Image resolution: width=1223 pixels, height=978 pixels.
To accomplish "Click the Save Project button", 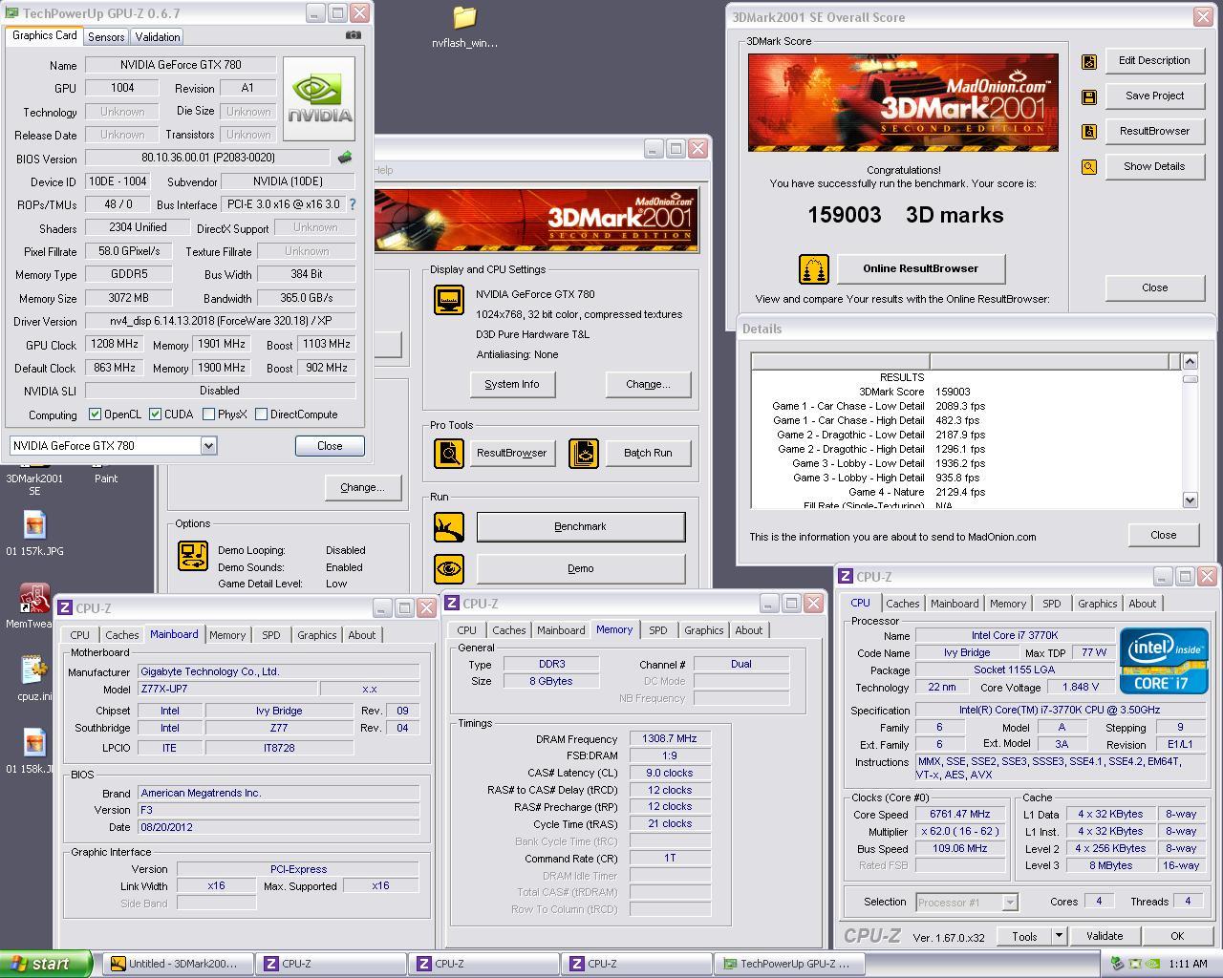I will pyautogui.click(x=1154, y=96).
